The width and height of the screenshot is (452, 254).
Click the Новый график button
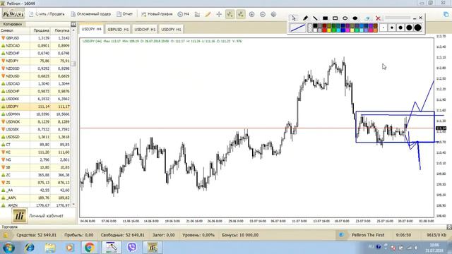(x=157, y=14)
